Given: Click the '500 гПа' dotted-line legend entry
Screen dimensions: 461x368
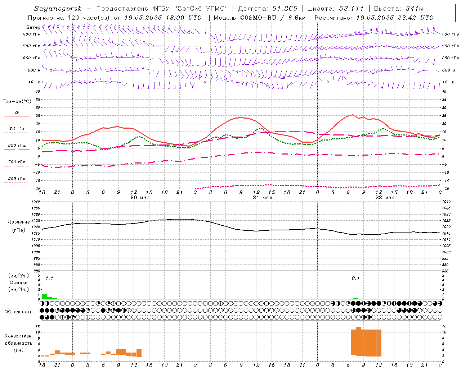Looking at the screenshot, I should (x=17, y=179).
